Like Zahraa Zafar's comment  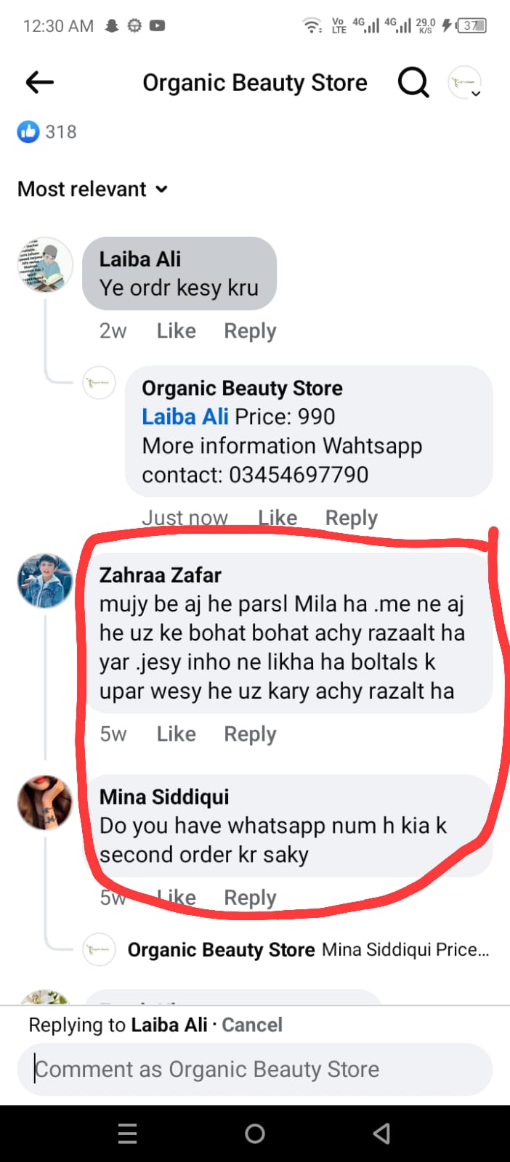tap(176, 734)
